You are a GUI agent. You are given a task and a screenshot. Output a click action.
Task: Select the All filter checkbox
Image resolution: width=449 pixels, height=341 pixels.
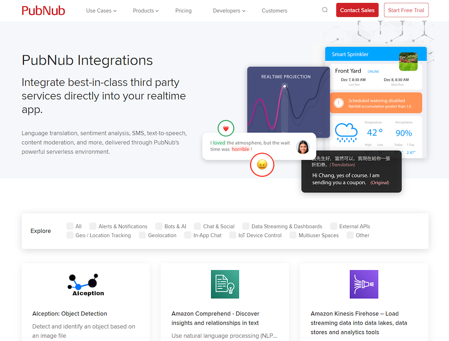click(70, 226)
